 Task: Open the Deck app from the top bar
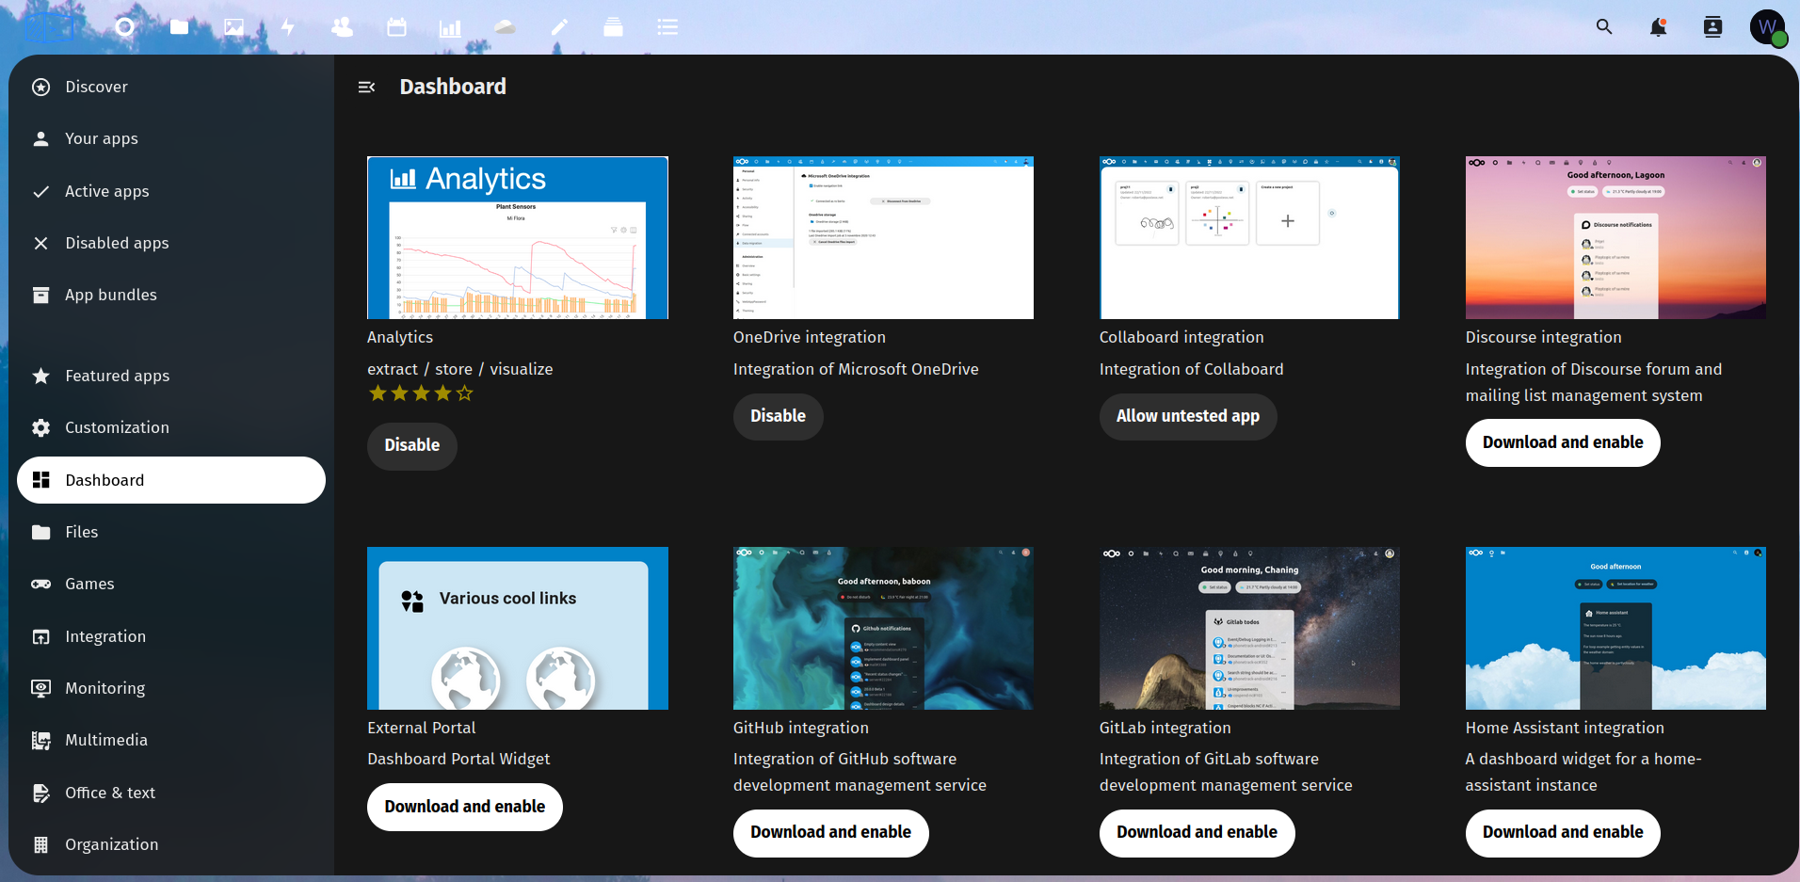click(x=613, y=27)
